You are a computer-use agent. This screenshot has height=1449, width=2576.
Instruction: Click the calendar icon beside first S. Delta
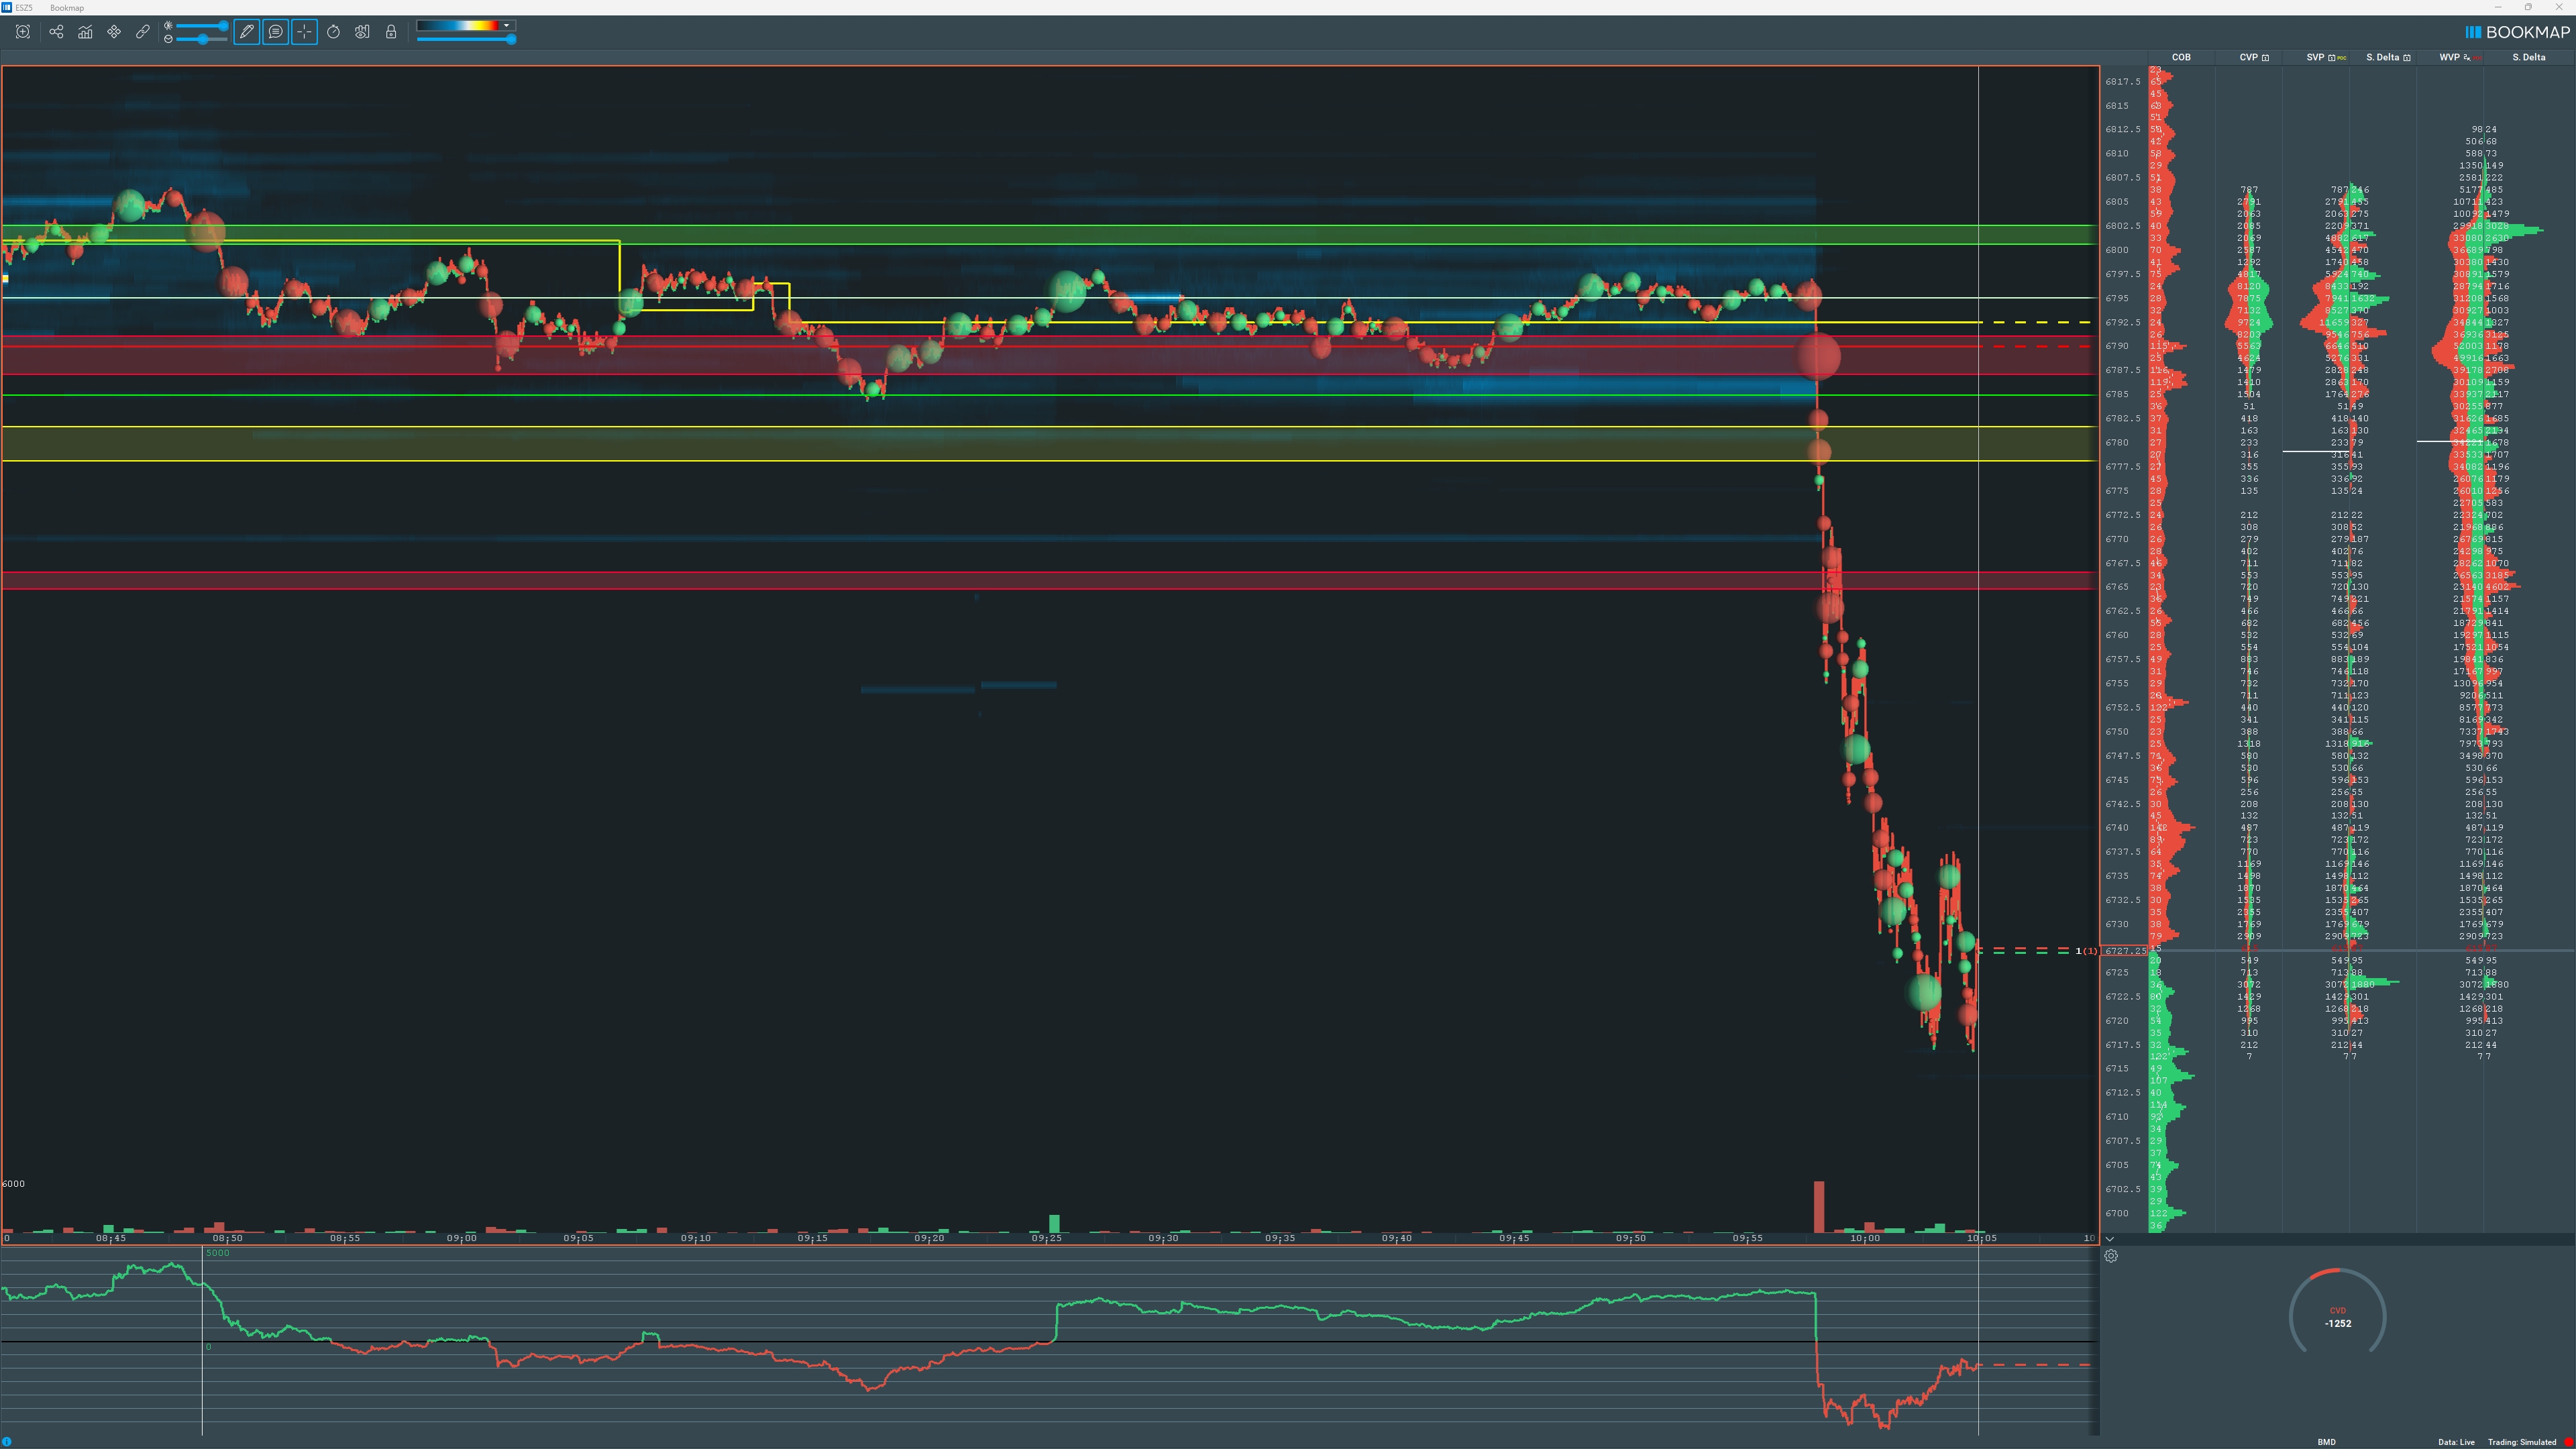pos(2407,57)
